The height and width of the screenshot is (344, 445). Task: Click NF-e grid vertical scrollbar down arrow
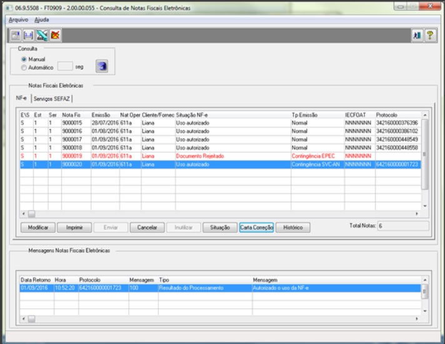(425, 206)
